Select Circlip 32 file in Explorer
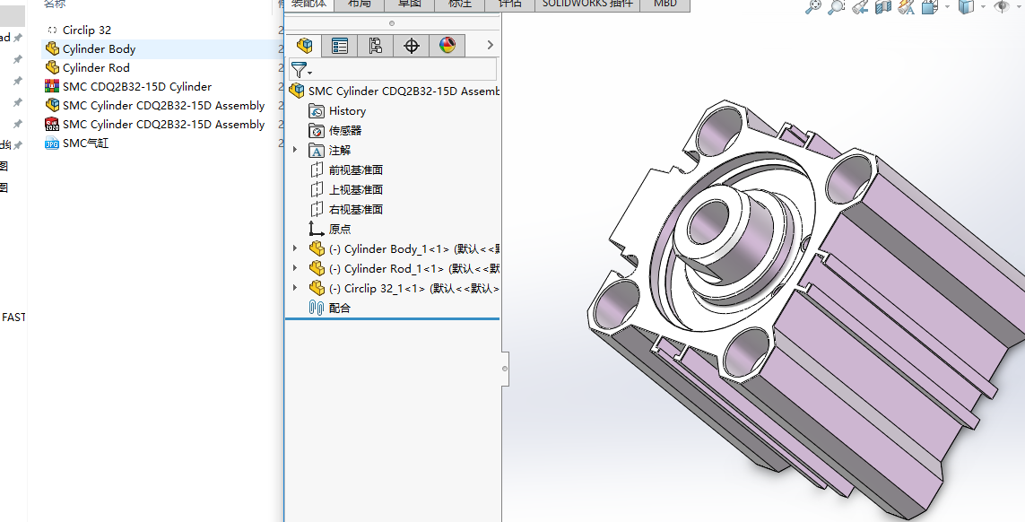The width and height of the screenshot is (1025, 522). [x=86, y=30]
